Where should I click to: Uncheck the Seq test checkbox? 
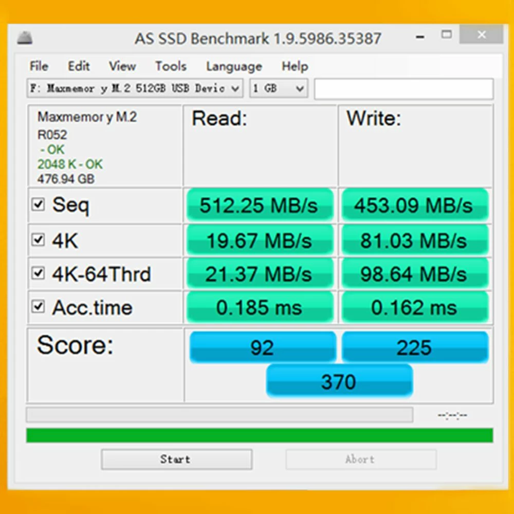pos(38,205)
